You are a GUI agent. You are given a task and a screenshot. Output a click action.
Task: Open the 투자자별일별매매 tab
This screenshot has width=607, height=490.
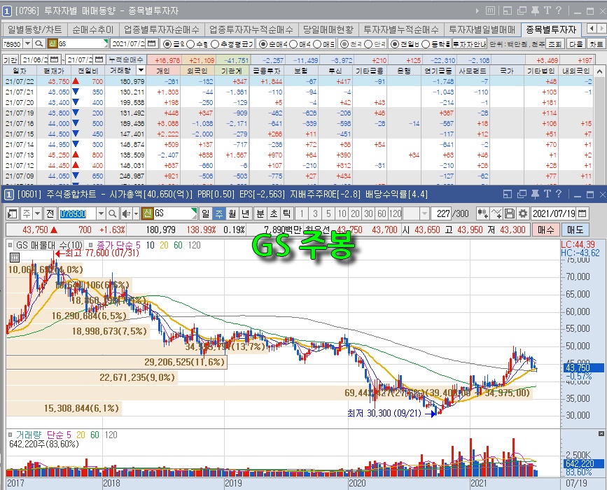pyautogui.click(x=482, y=29)
